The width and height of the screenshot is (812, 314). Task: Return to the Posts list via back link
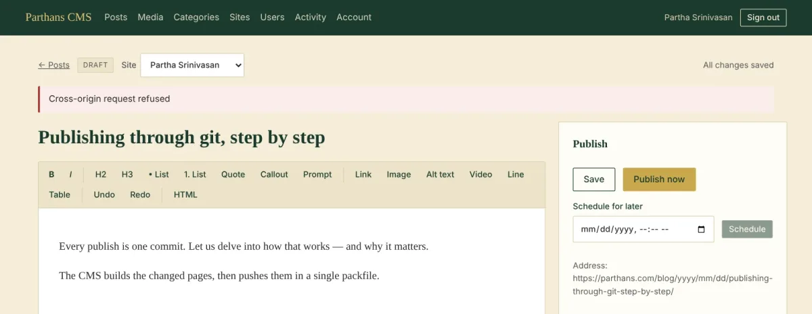pos(54,65)
